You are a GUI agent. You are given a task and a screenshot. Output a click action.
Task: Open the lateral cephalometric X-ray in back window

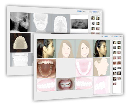pos(20,22)
